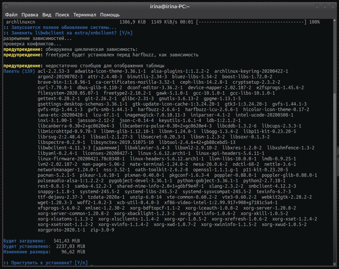Click package acl-2.2.53-3
Viewport: 339px width, 269px height.
click(53, 71)
